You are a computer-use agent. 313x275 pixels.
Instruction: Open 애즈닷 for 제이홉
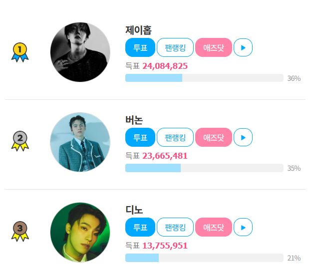214,47
